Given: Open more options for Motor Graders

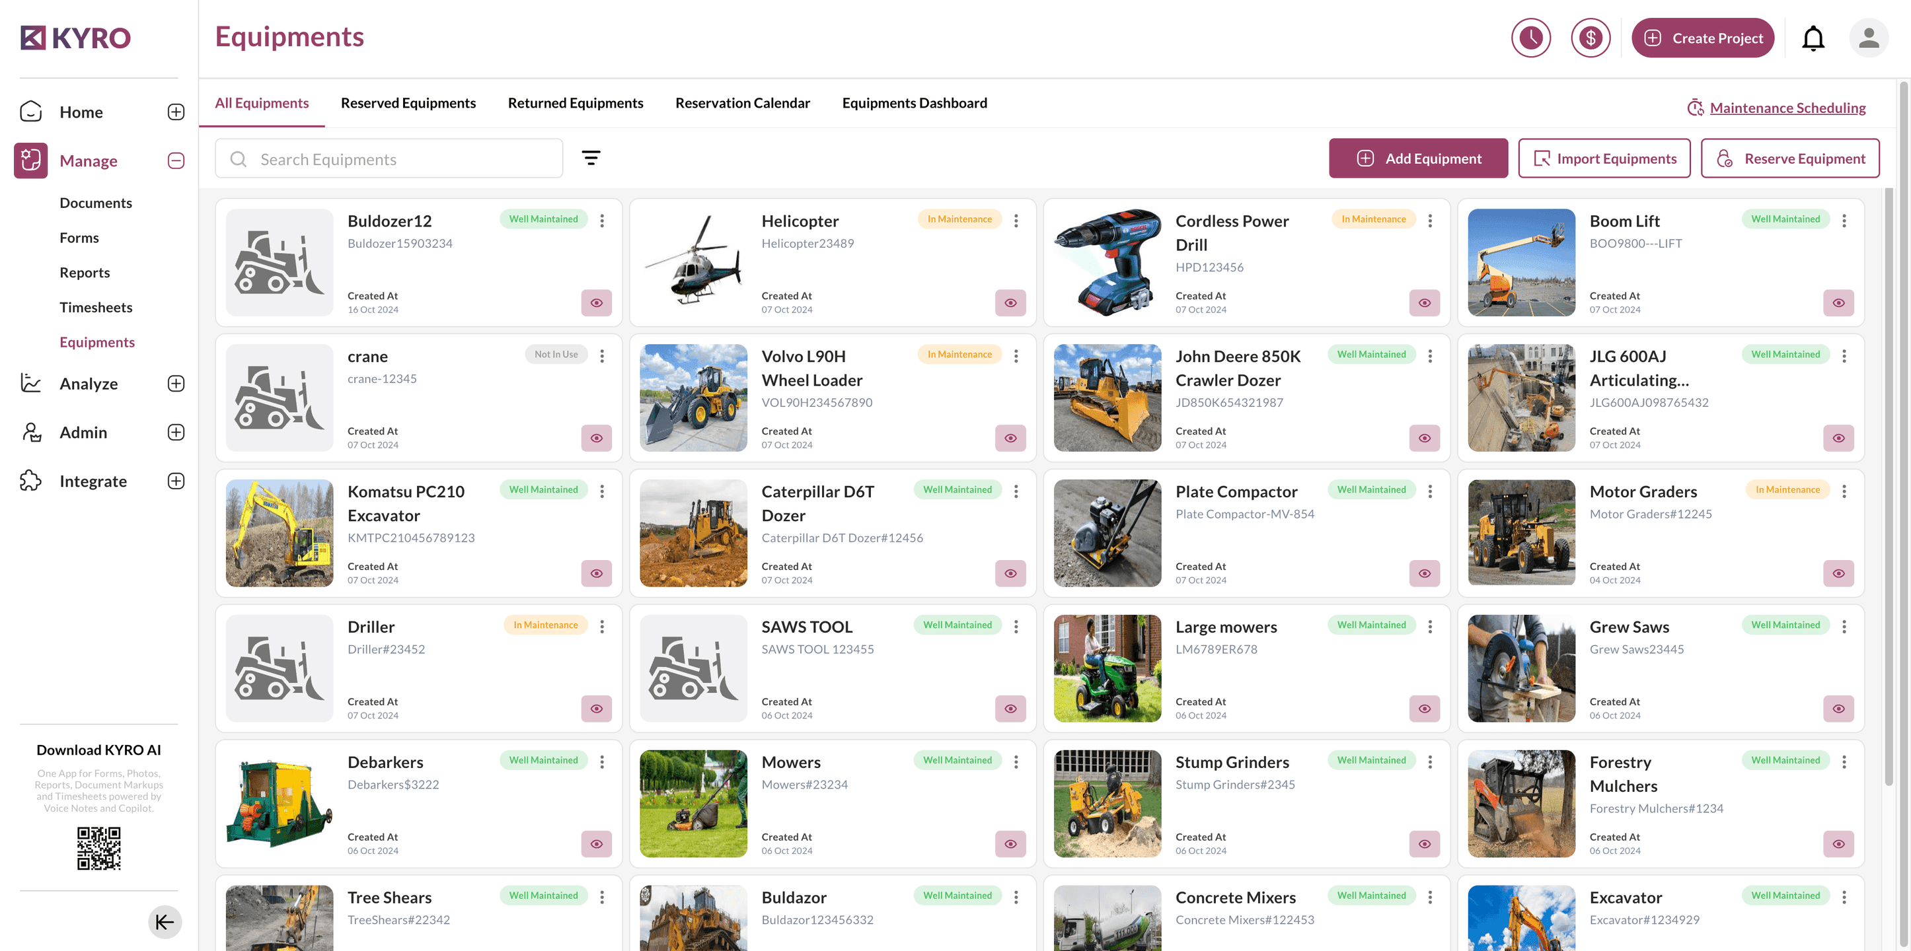Looking at the screenshot, I should pyautogui.click(x=1844, y=491).
